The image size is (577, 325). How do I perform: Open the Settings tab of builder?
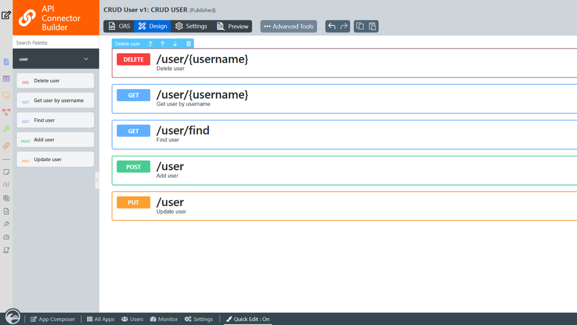(x=191, y=26)
